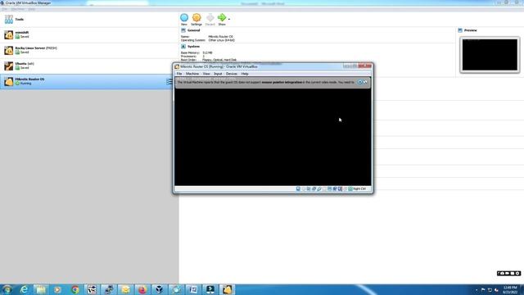This screenshot has width=524, height=295.
Task: Open View menu in Mikrotik VM window
Action: coord(206,74)
